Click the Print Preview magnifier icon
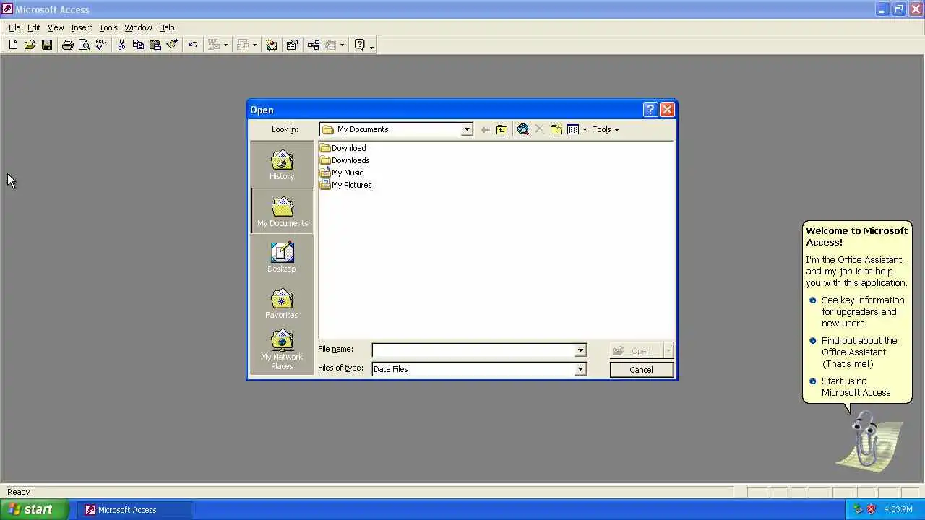Image resolution: width=925 pixels, height=520 pixels. pos(84,45)
